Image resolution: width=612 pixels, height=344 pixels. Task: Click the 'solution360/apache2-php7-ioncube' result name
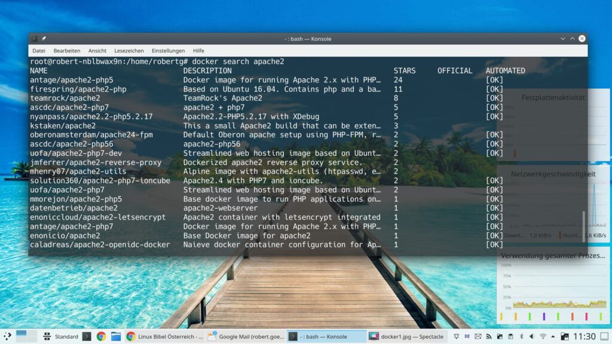tap(100, 181)
